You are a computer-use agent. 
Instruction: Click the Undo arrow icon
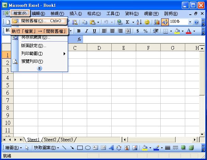click(106, 22)
